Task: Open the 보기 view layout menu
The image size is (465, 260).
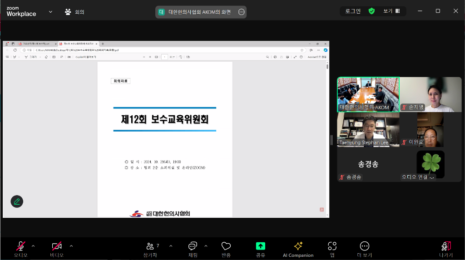Action: pyautogui.click(x=391, y=11)
